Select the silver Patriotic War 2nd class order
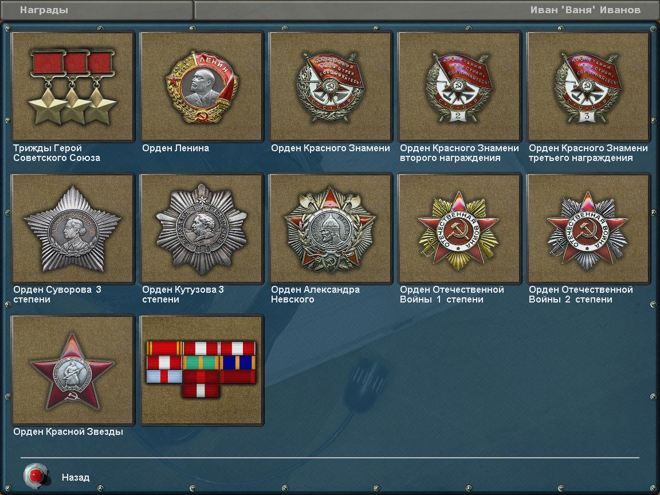Image resolution: width=660 pixels, height=495 pixels. pyautogui.click(x=588, y=228)
